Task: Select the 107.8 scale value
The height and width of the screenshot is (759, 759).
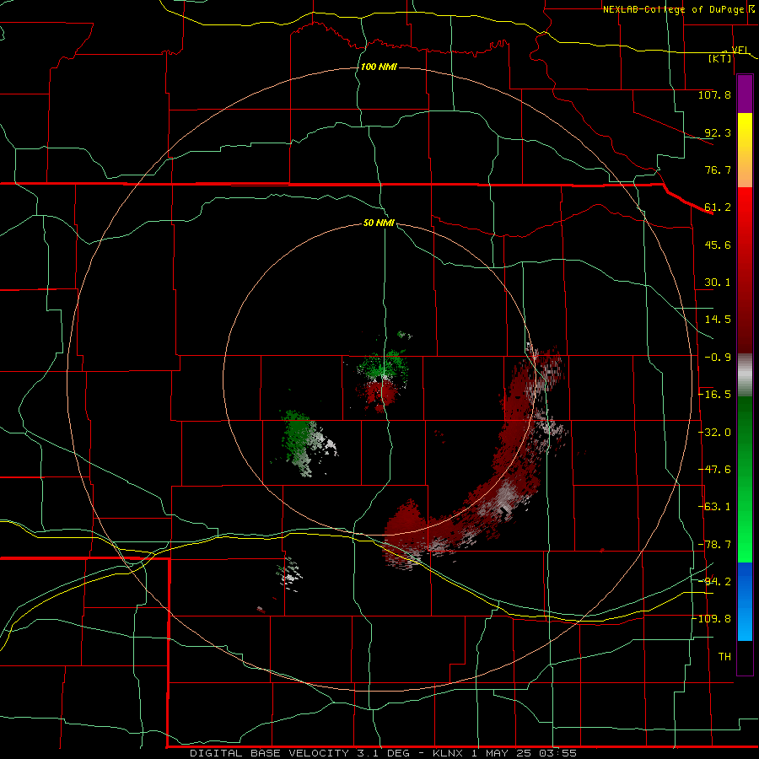Action: pyautogui.click(x=714, y=94)
